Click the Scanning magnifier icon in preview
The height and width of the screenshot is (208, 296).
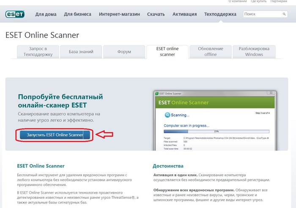[x=167, y=115]
